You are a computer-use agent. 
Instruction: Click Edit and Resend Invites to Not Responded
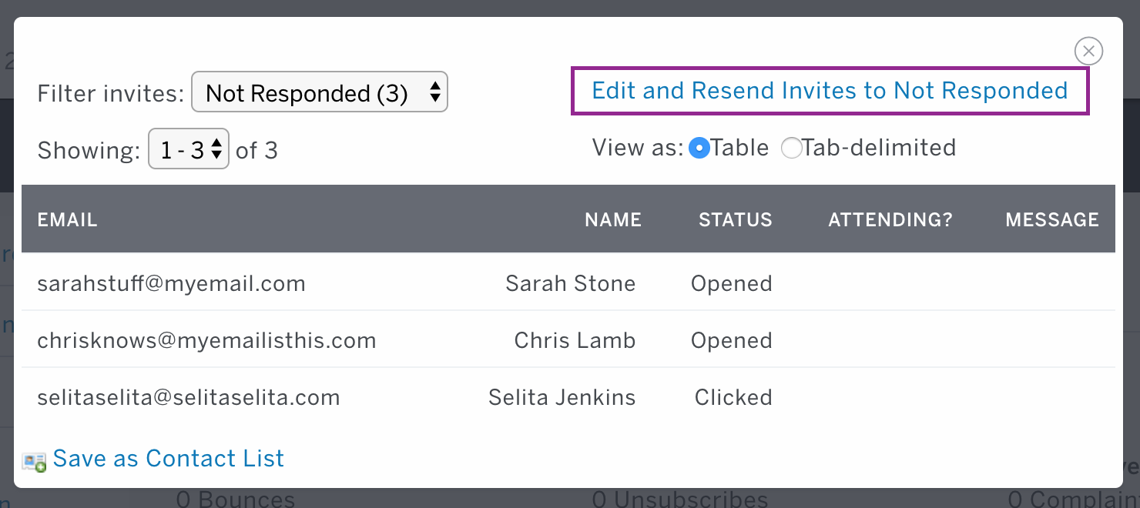[830, 91]
